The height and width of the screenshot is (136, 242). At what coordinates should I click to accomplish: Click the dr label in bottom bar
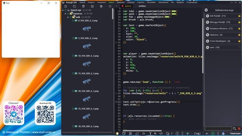207,133
